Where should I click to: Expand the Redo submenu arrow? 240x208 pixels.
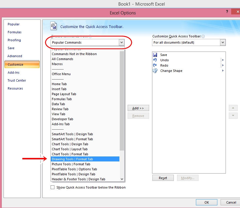tap(223, 65)
